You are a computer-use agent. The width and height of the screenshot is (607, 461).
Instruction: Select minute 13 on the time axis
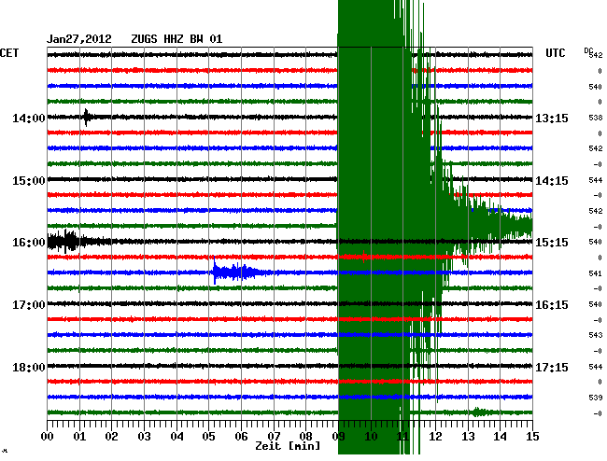[x=468, y=436]
